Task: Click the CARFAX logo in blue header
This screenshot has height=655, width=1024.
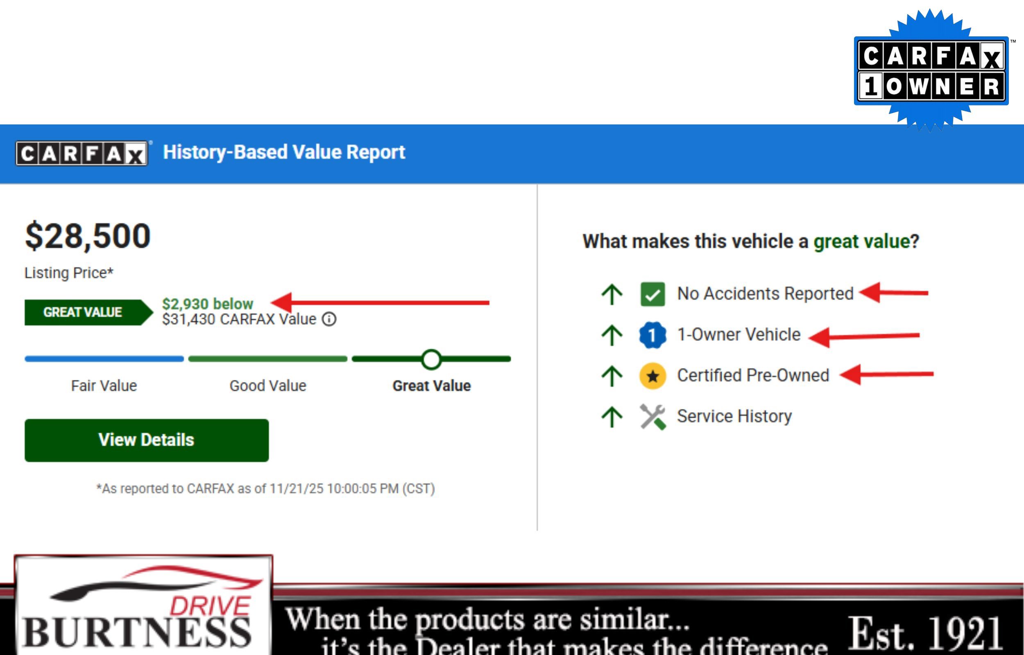Action: tap(82, 153)
